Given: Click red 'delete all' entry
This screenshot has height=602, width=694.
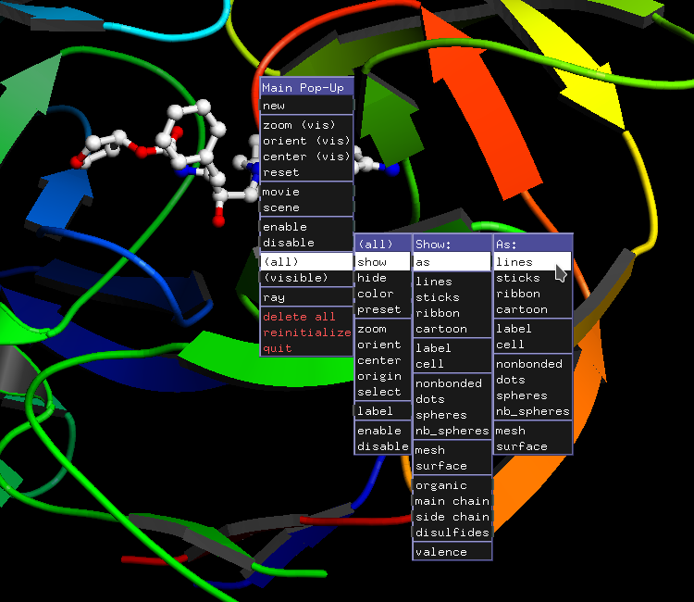Looking at the screenshot, I should tap(306, 317).
